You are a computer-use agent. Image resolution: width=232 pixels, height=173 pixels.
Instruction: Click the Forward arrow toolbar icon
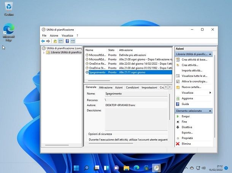[48, 41]
